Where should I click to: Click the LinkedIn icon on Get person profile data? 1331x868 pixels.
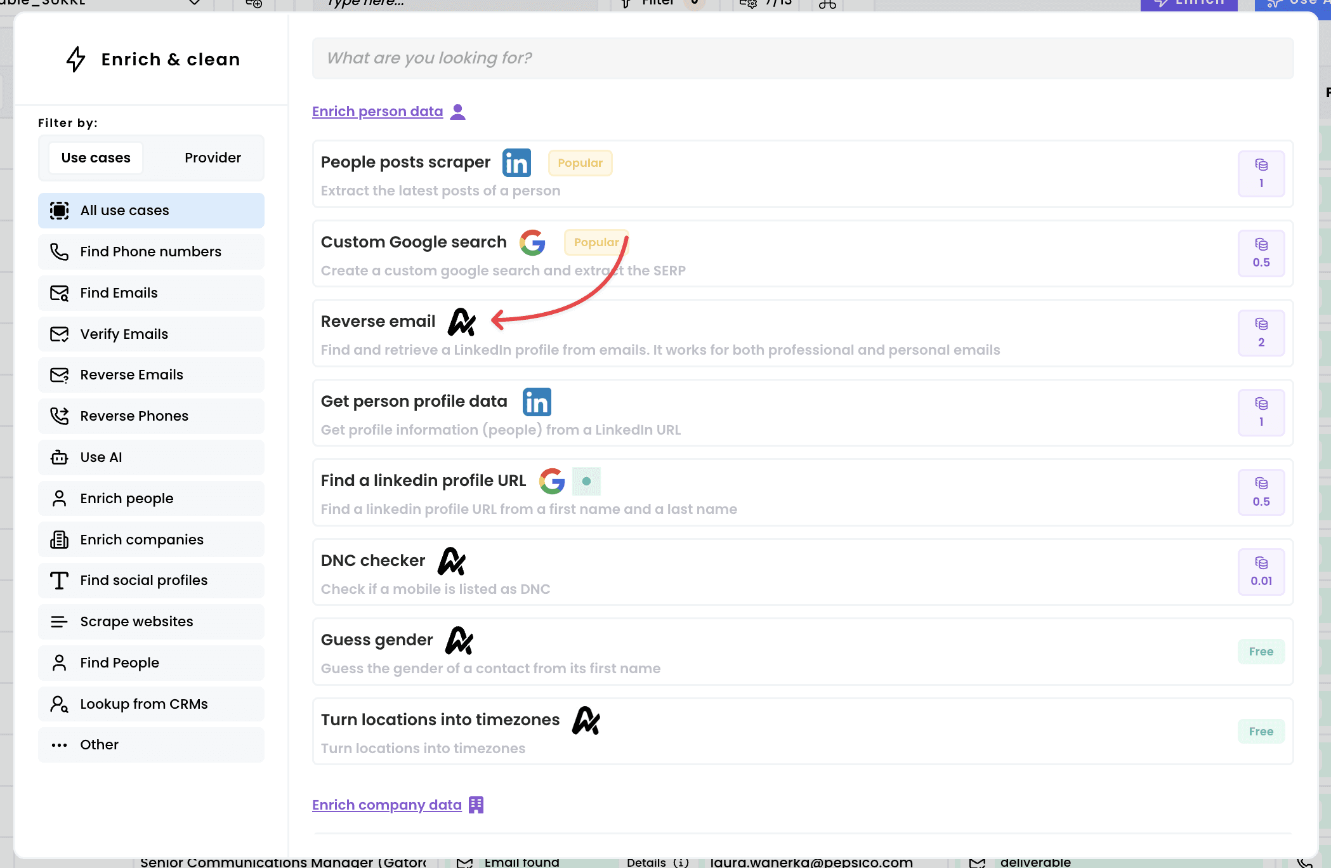[x=537, y=402]
